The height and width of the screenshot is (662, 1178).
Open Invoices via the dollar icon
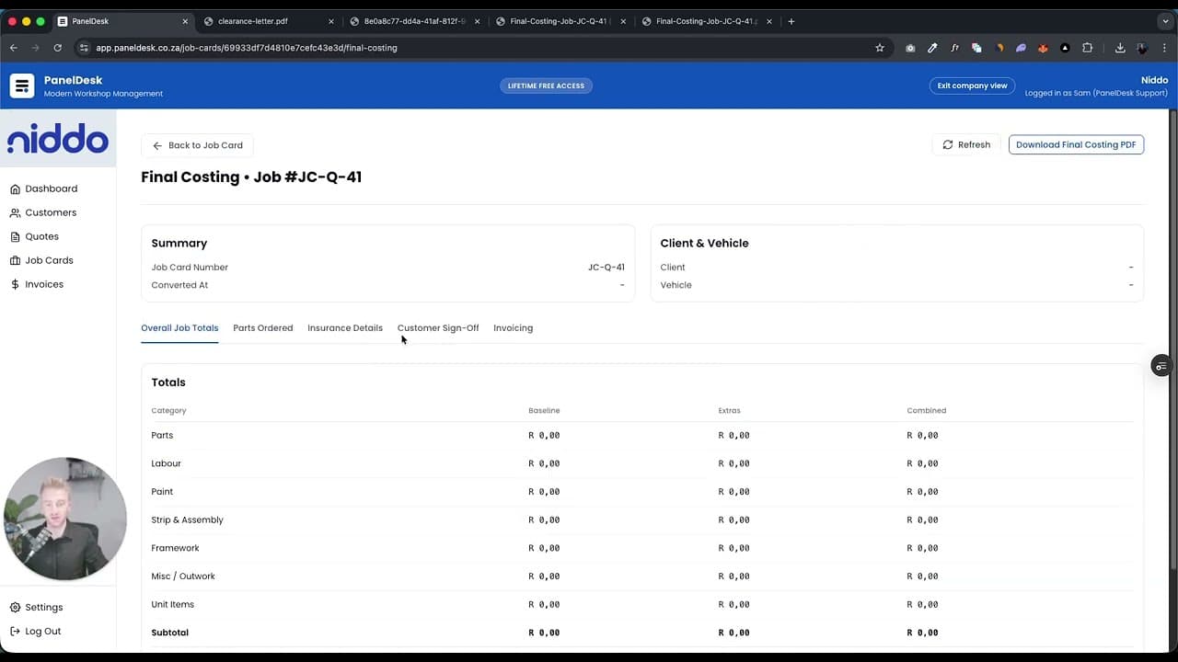(15, 284)
